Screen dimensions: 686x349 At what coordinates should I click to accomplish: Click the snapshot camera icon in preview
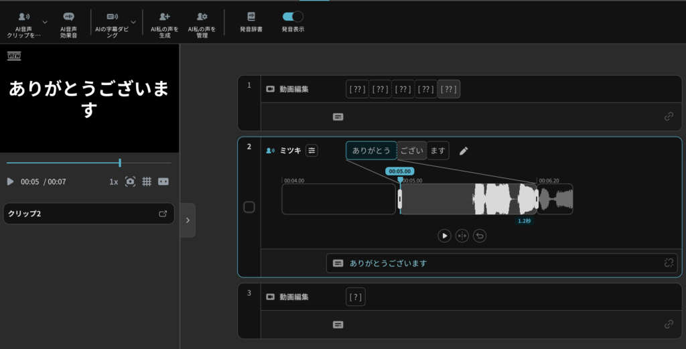coord(130,182)
